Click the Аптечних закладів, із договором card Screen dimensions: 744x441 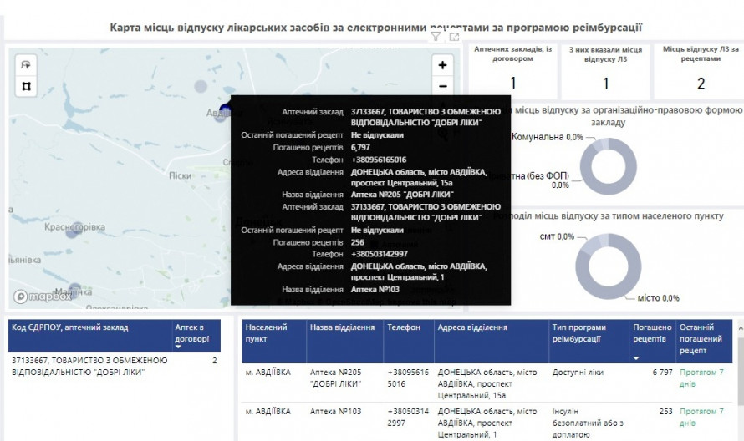[512, 71]
